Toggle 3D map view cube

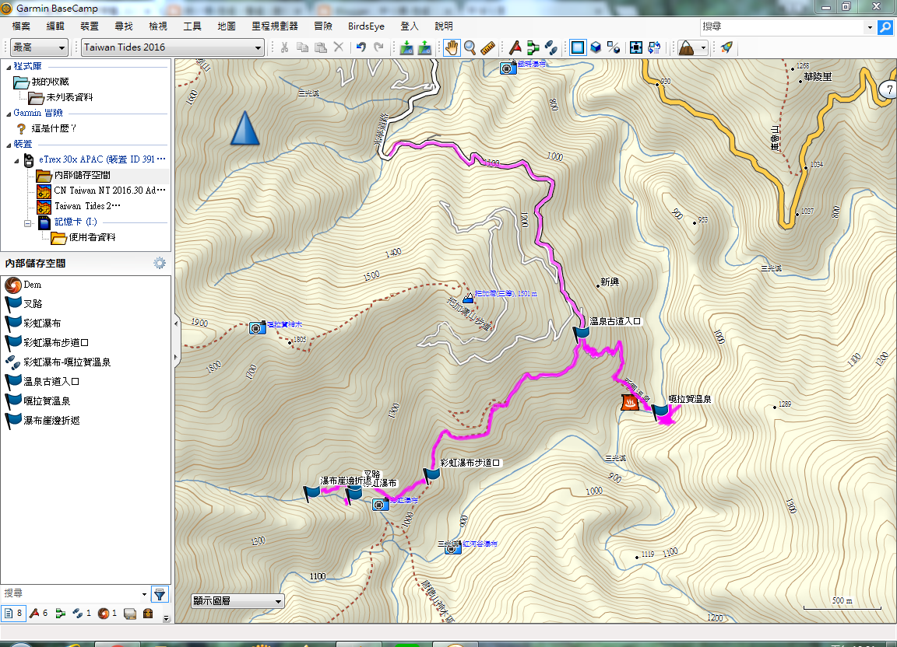click(x=596, y=47)
